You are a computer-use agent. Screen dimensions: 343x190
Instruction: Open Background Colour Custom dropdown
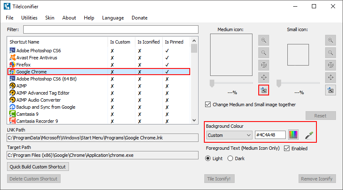229,135
